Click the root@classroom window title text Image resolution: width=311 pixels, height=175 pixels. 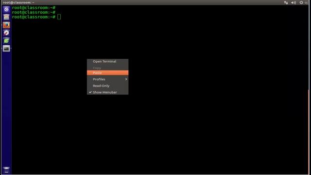tap(18, 2)
